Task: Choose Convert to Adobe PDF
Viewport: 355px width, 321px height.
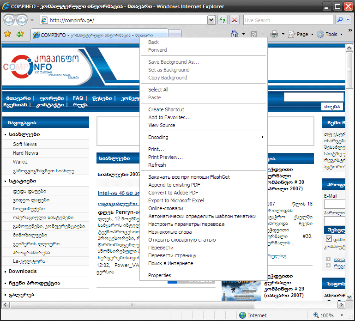Action: pyautogui.click(x=173, y=193)
